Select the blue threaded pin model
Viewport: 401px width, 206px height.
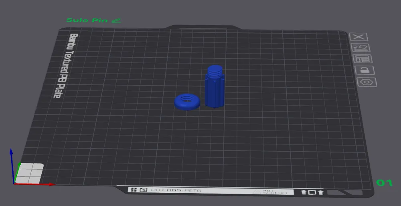click(215, 87)
